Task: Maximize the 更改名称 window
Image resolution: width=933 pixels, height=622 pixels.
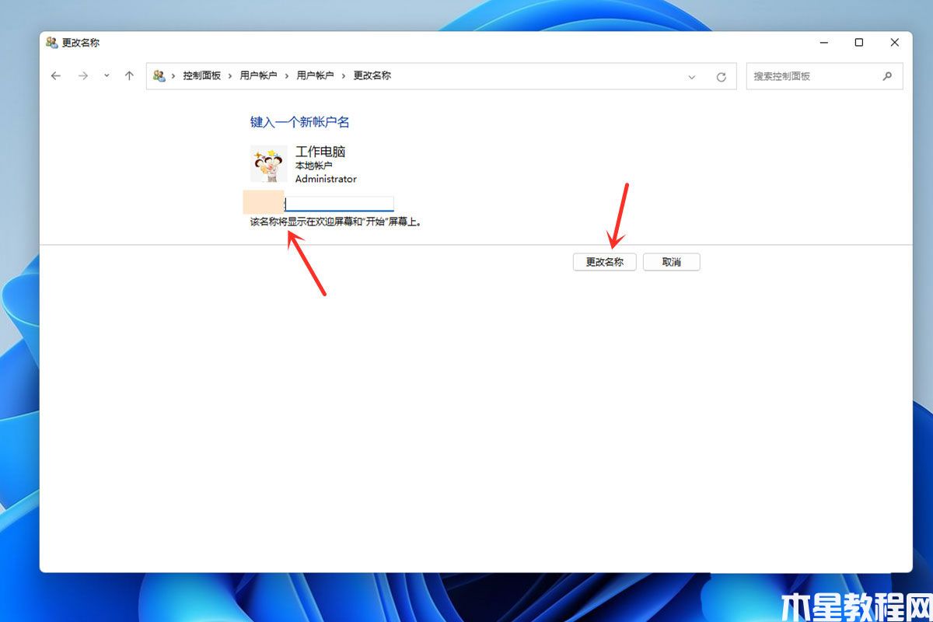Action: 859,43
